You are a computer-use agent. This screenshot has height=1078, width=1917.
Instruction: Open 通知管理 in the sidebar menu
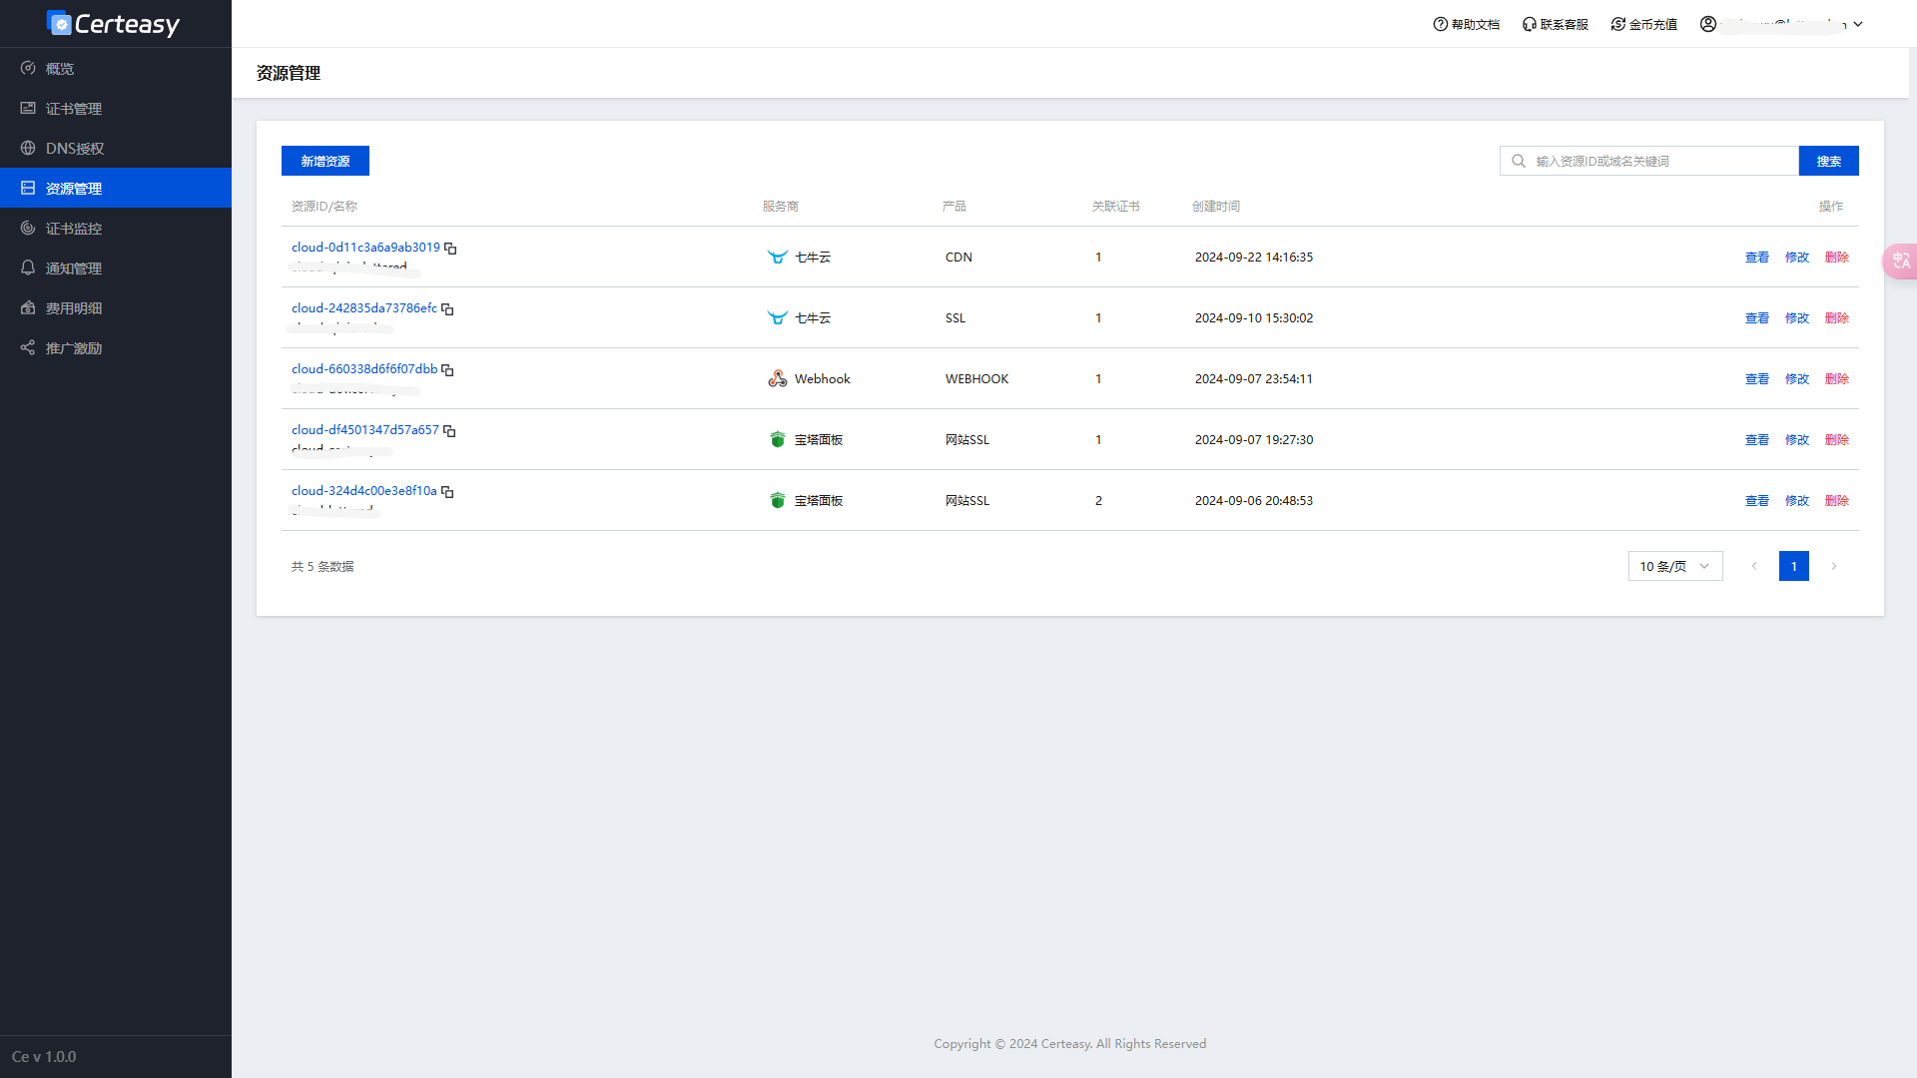[116, 268]
